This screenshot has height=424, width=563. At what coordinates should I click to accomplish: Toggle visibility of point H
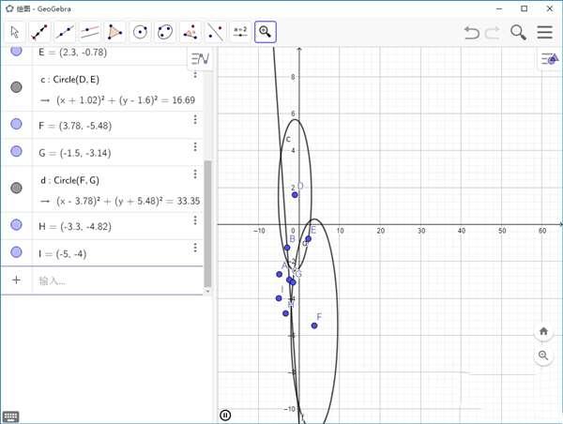[16, 225]
